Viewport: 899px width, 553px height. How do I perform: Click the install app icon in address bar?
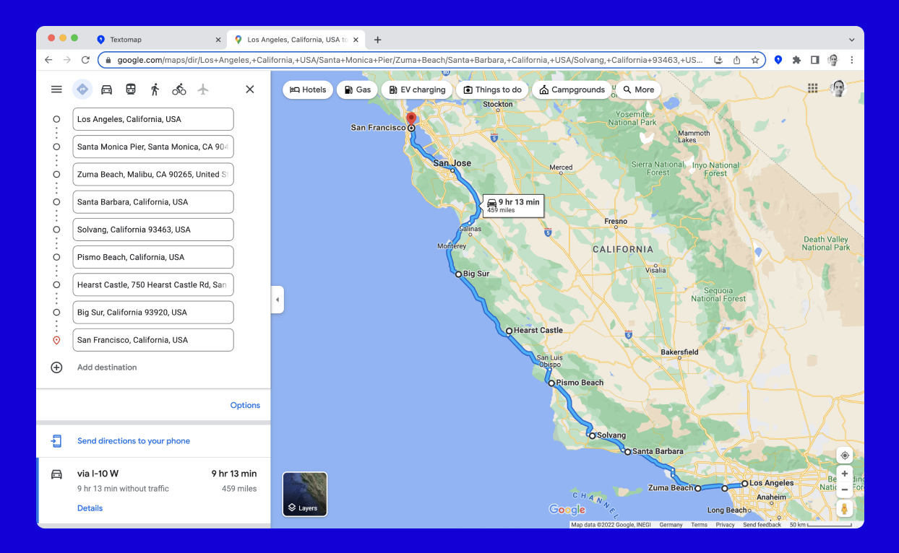pyautogui.click(x=718, y=60)
